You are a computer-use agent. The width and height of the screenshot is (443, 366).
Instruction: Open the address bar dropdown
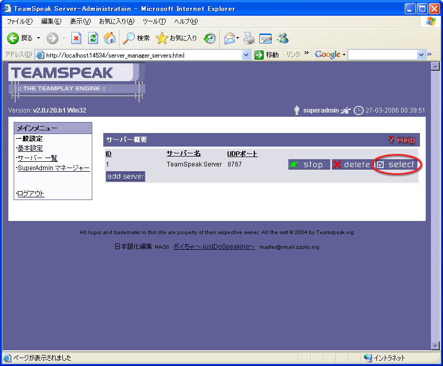point(246,55)
